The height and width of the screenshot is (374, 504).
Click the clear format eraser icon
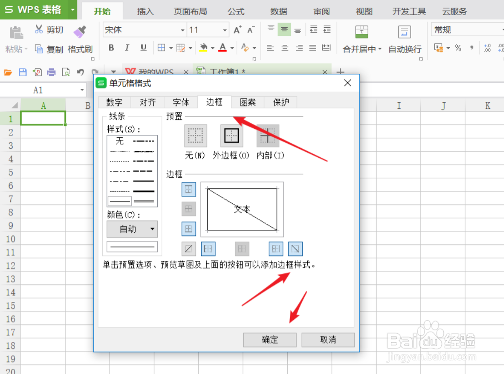245,48
